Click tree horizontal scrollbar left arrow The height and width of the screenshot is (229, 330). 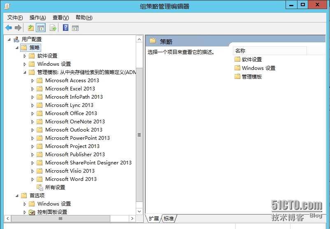pos(7,218)
